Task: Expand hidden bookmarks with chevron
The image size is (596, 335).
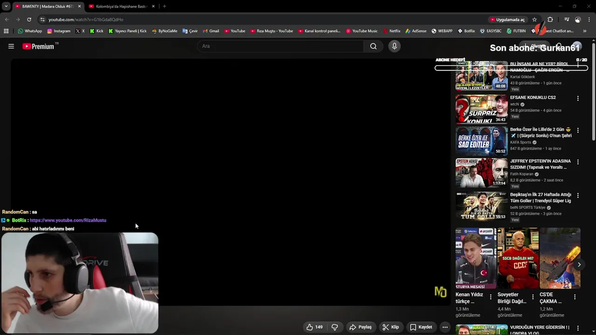Action: pos(585,31)
